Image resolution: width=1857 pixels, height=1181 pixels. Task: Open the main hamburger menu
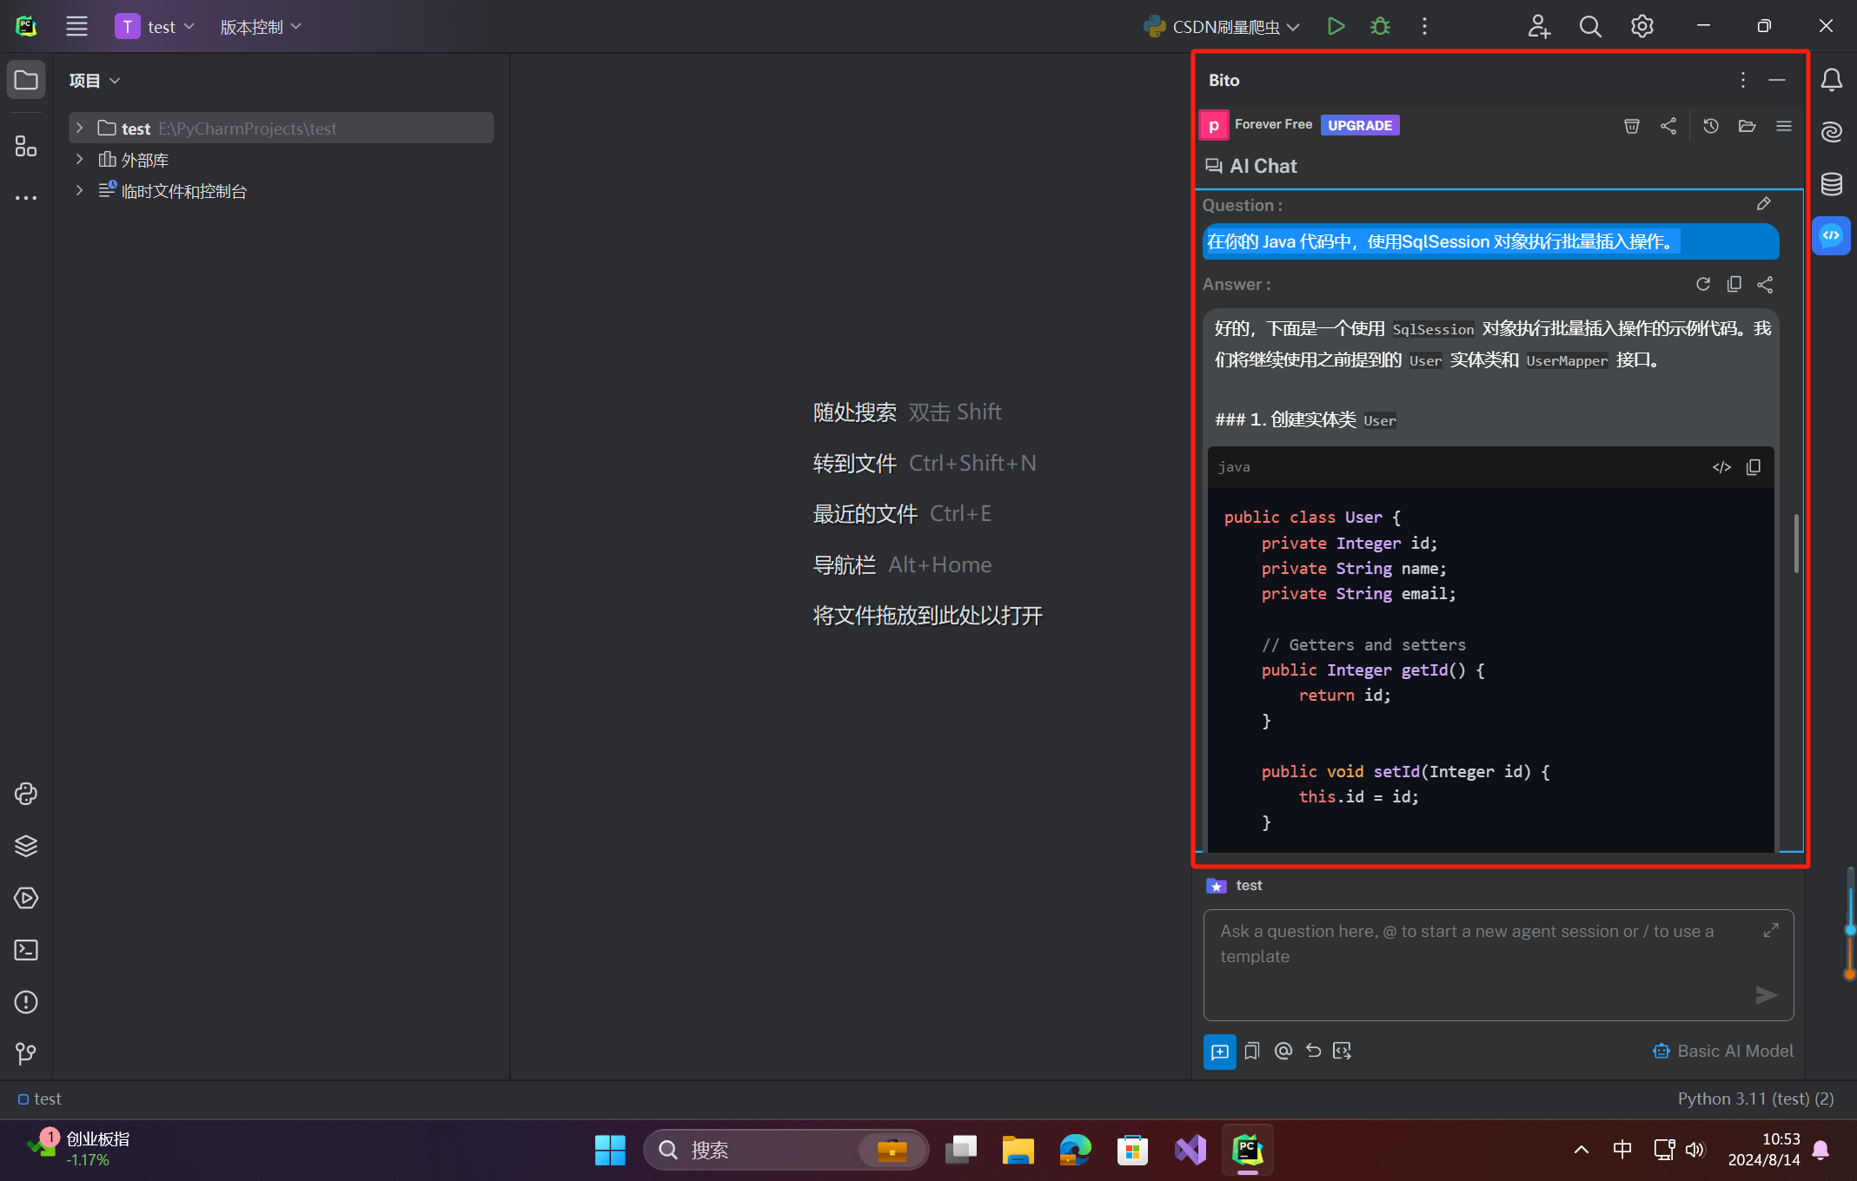click(x=76, y=26)
